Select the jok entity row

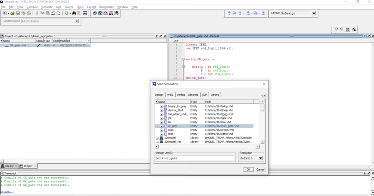point(204,118)
